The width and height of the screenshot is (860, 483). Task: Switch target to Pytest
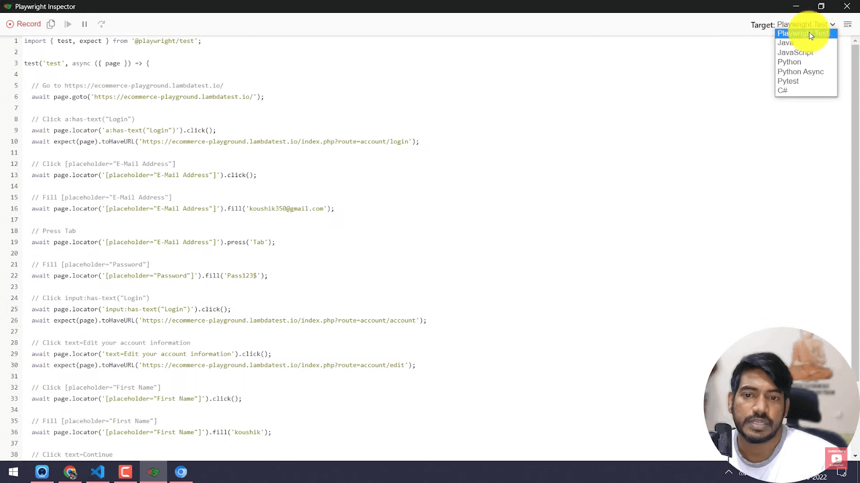(x=788, y=82)
